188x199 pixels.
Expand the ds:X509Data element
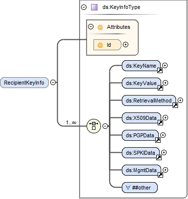(x=165, y=117)
